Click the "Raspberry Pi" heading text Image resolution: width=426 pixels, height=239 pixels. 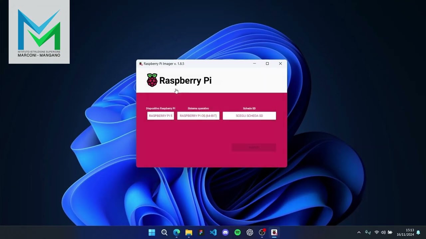pos(185,81)
